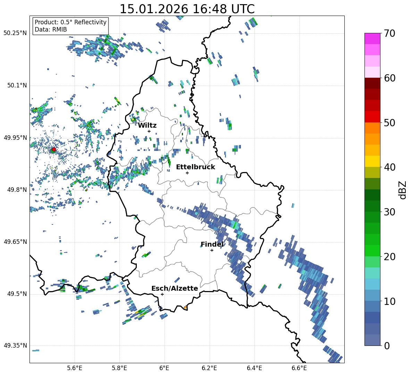The image size is (411, 375).
Task: Click the Wiltz station cross marker
Action: point(149,131)
